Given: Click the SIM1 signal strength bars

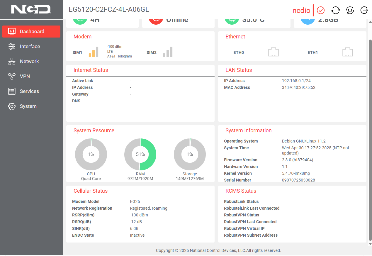Looking at the screenshot, I should (94, 52).
